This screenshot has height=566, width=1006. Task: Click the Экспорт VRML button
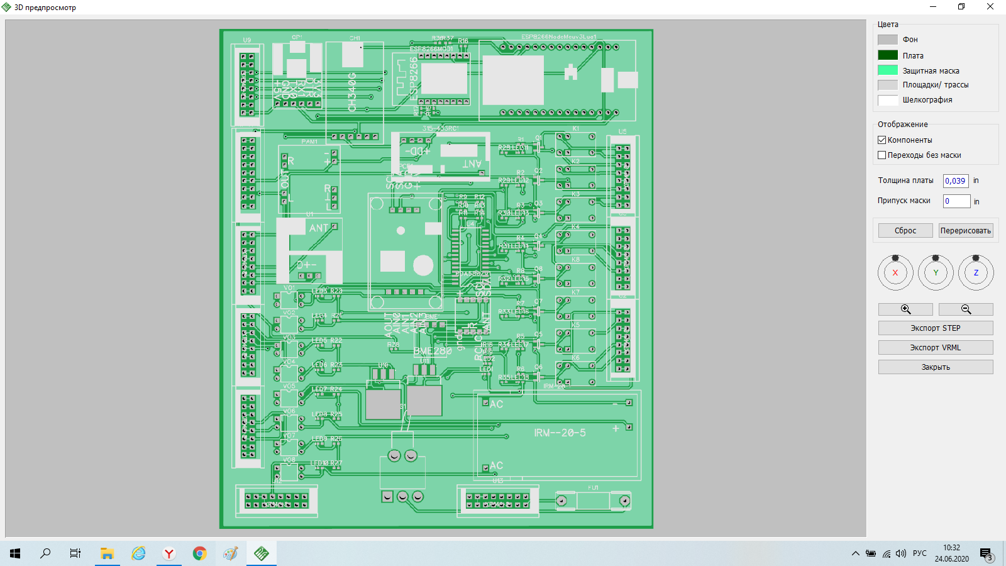point(936,348)
